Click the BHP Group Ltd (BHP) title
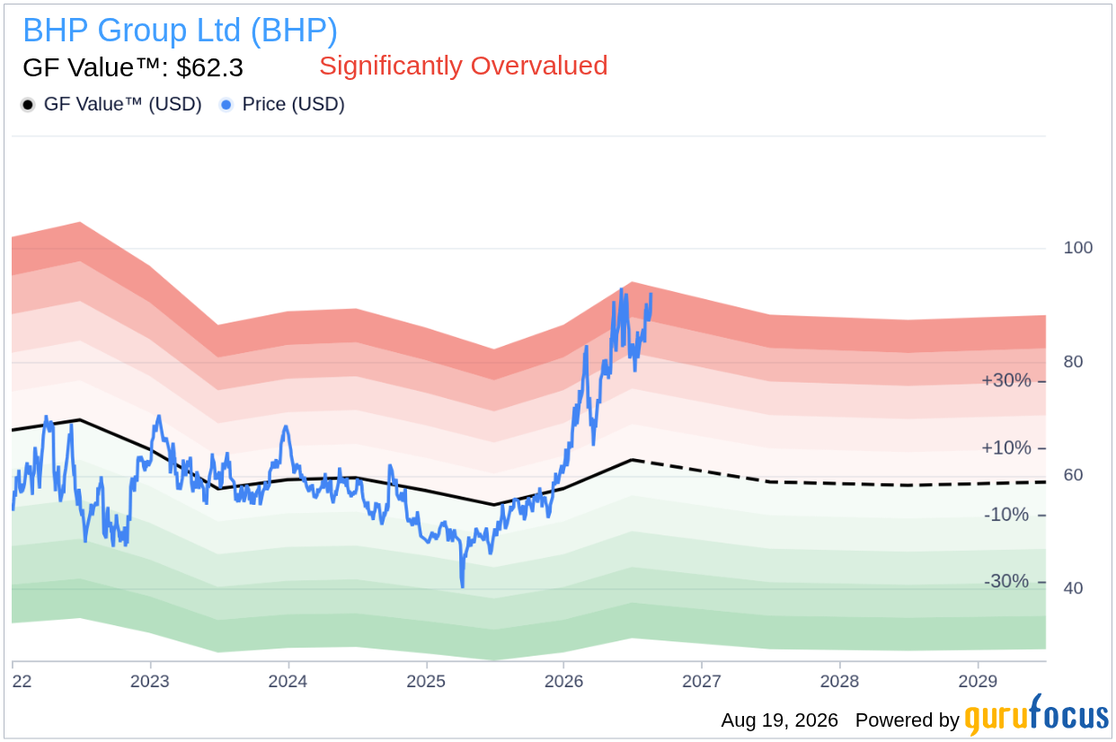Viewport: 1116px width, 742px height. (180, 31)
